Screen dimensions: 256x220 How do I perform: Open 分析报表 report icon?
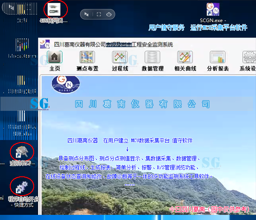point(218,57)
